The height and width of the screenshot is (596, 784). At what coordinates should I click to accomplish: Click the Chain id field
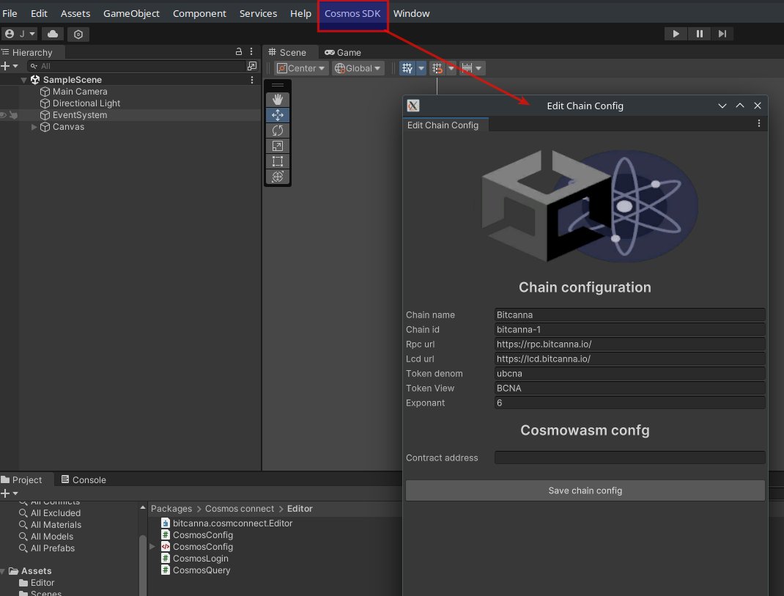(x=629, y=329)
